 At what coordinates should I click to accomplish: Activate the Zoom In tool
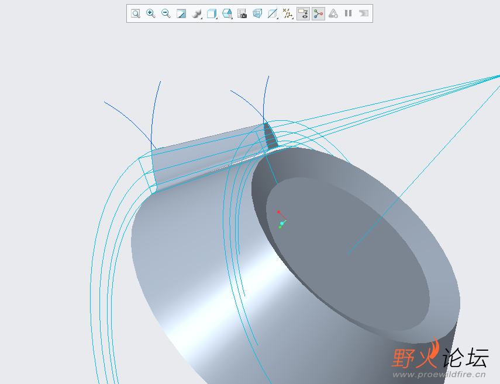[150, 13]
